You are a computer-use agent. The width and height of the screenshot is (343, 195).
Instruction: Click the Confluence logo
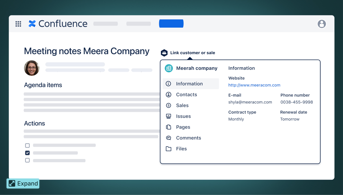pos(58,24)
